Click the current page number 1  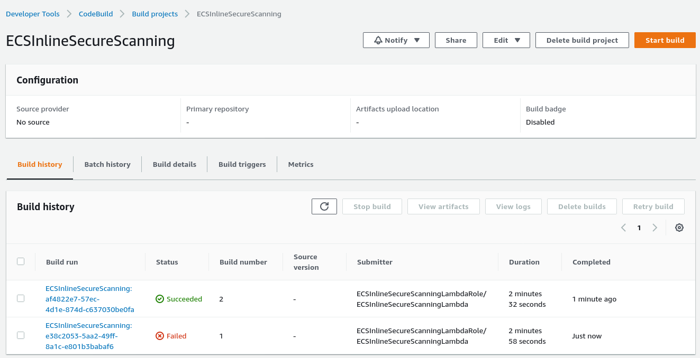point(639,228)
